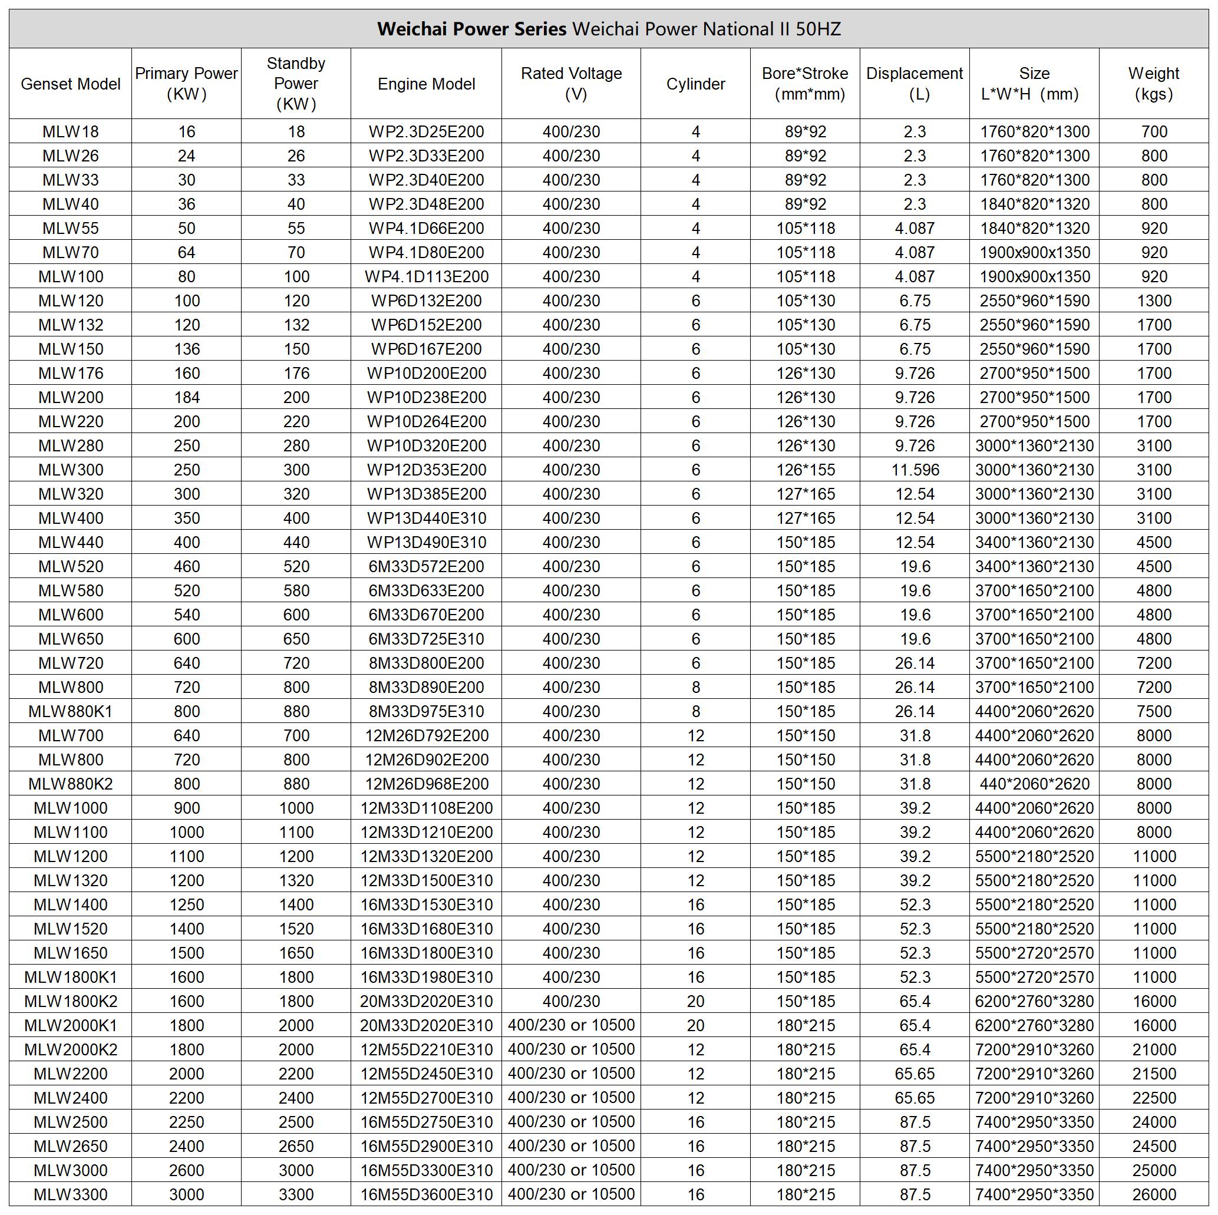Screen dimensions: 1218x1215
Task: Click the Weichai Power Series title bar
Action: [609, 29]
